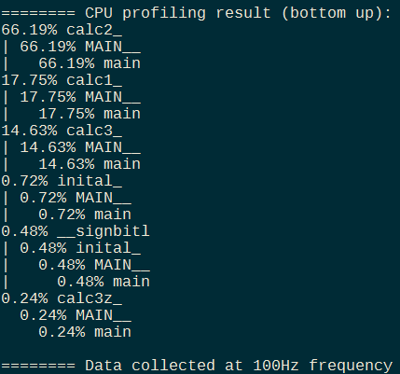This screenshot has height=374, width=400.
Task: Click the CPU profiling result header line
Action: coord(196,13)
